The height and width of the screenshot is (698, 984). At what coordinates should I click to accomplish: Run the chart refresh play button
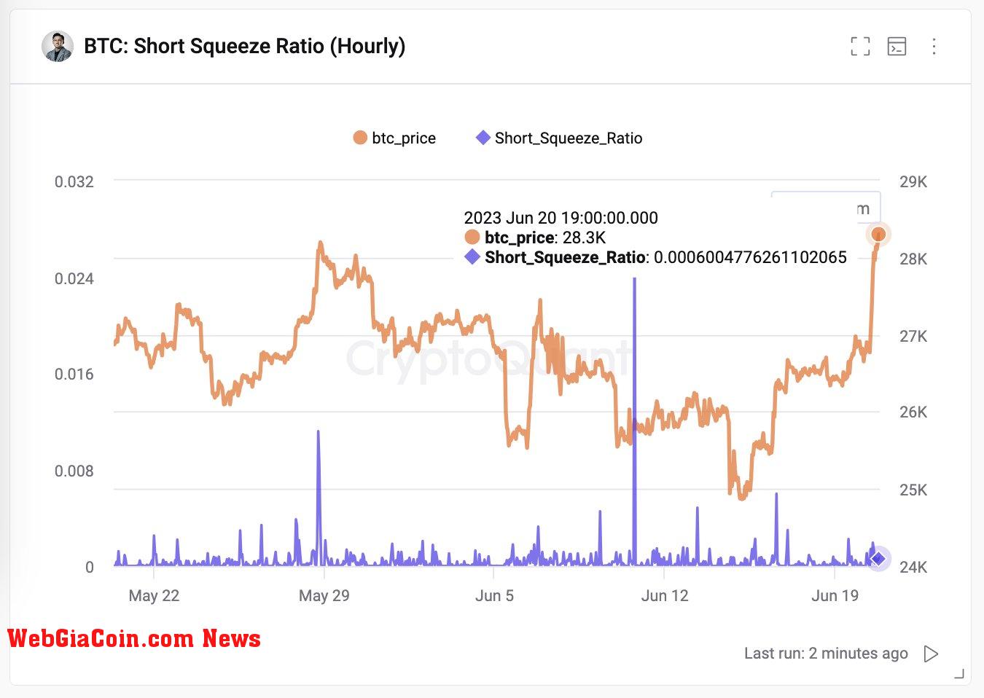coord(931,654)
